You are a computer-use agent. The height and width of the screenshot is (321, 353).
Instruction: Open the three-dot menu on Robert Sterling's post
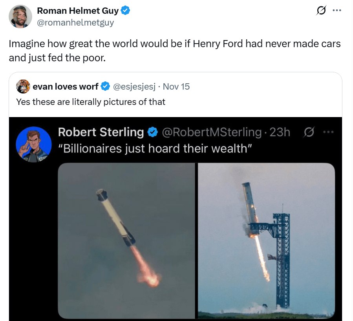pos(327,132)
